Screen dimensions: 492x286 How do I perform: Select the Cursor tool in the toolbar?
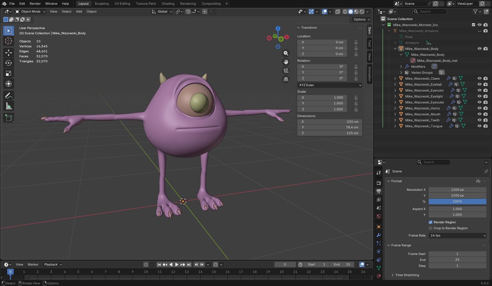tap(8, 41)
